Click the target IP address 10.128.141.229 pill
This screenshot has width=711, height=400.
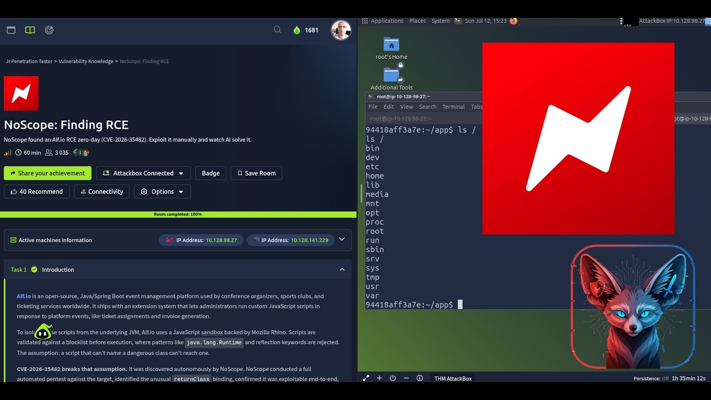click(291, 240)
